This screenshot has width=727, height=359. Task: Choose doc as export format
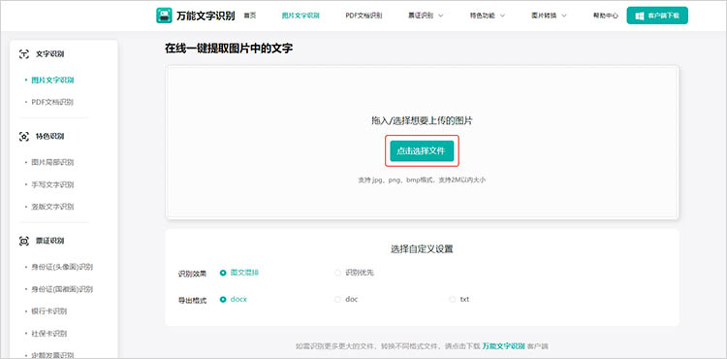click(346, 299)
